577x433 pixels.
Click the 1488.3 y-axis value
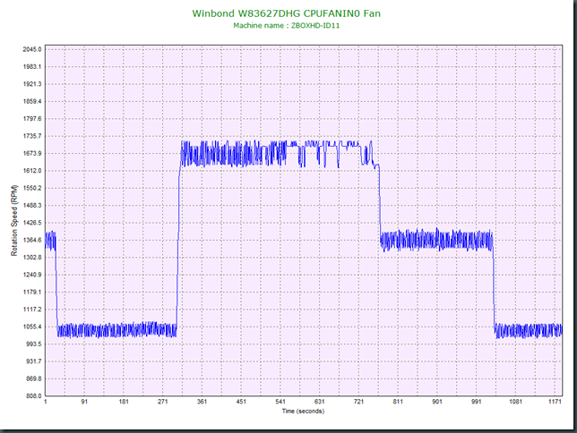(x=32, y=206)
